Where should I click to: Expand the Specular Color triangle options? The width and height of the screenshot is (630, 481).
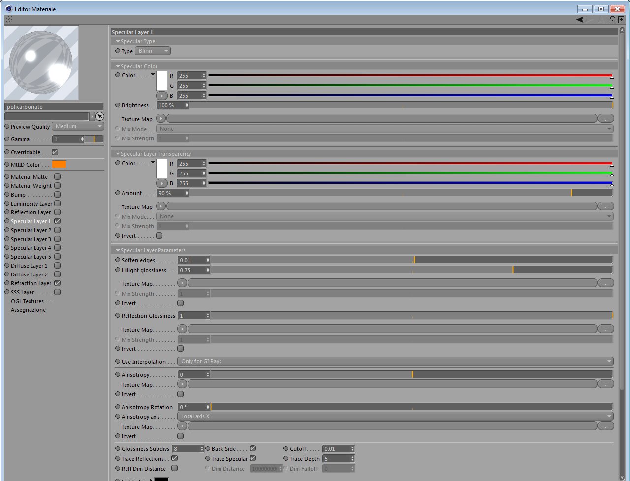[153, 75]
